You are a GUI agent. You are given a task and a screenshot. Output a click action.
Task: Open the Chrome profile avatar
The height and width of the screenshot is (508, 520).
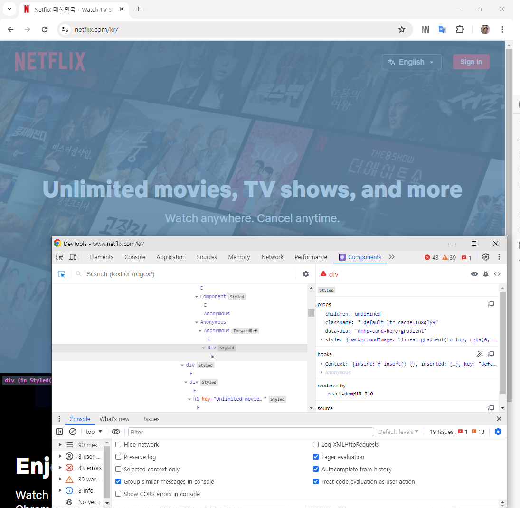485,29
